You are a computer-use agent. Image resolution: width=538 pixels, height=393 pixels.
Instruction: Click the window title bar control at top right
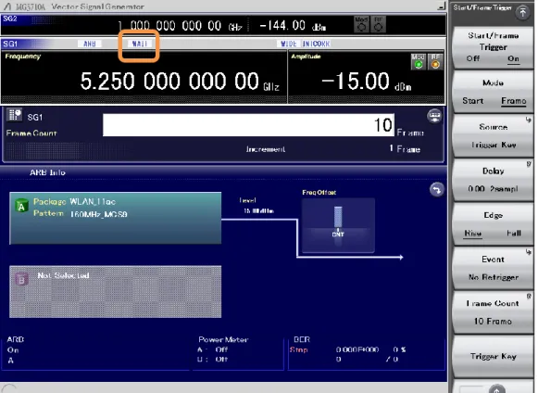tap(442, 6)
